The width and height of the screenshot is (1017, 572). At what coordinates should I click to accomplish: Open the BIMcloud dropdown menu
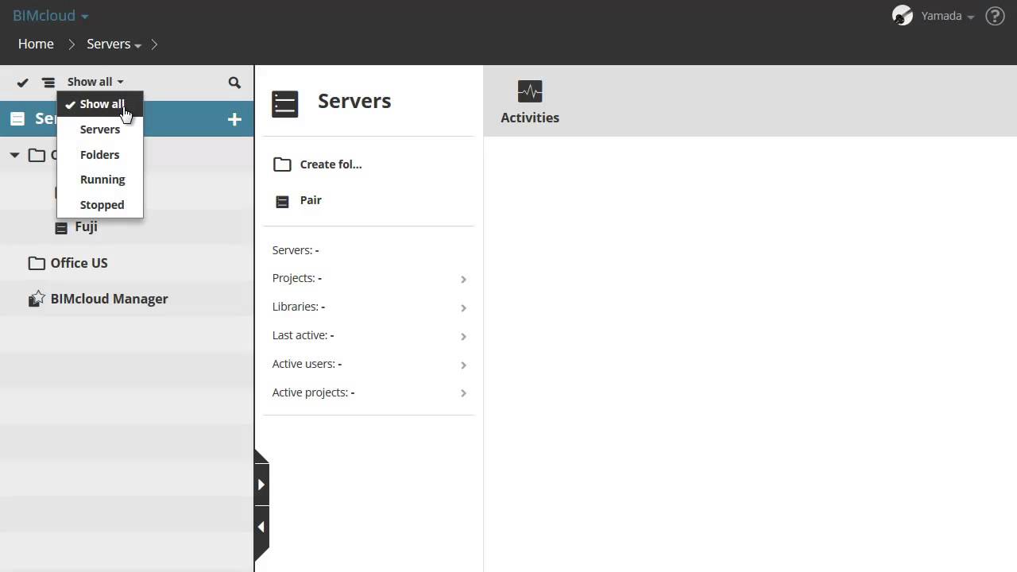point(50,16)
